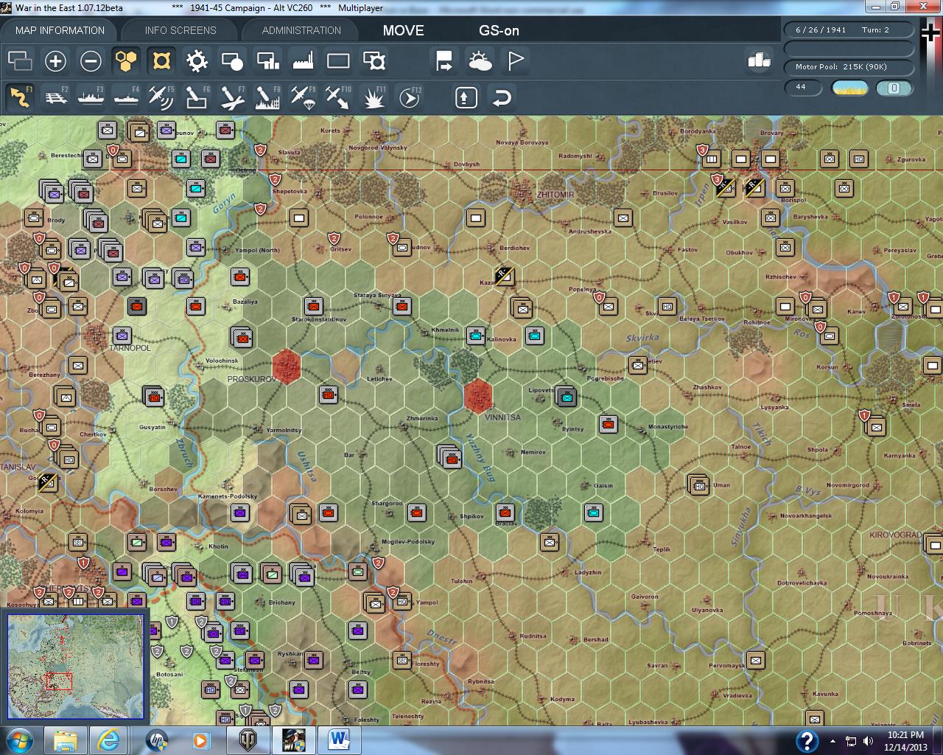The width and height of the screenshot is (943, 755).
Task: Click the flag with arrow icon
Action: [444, 60]
